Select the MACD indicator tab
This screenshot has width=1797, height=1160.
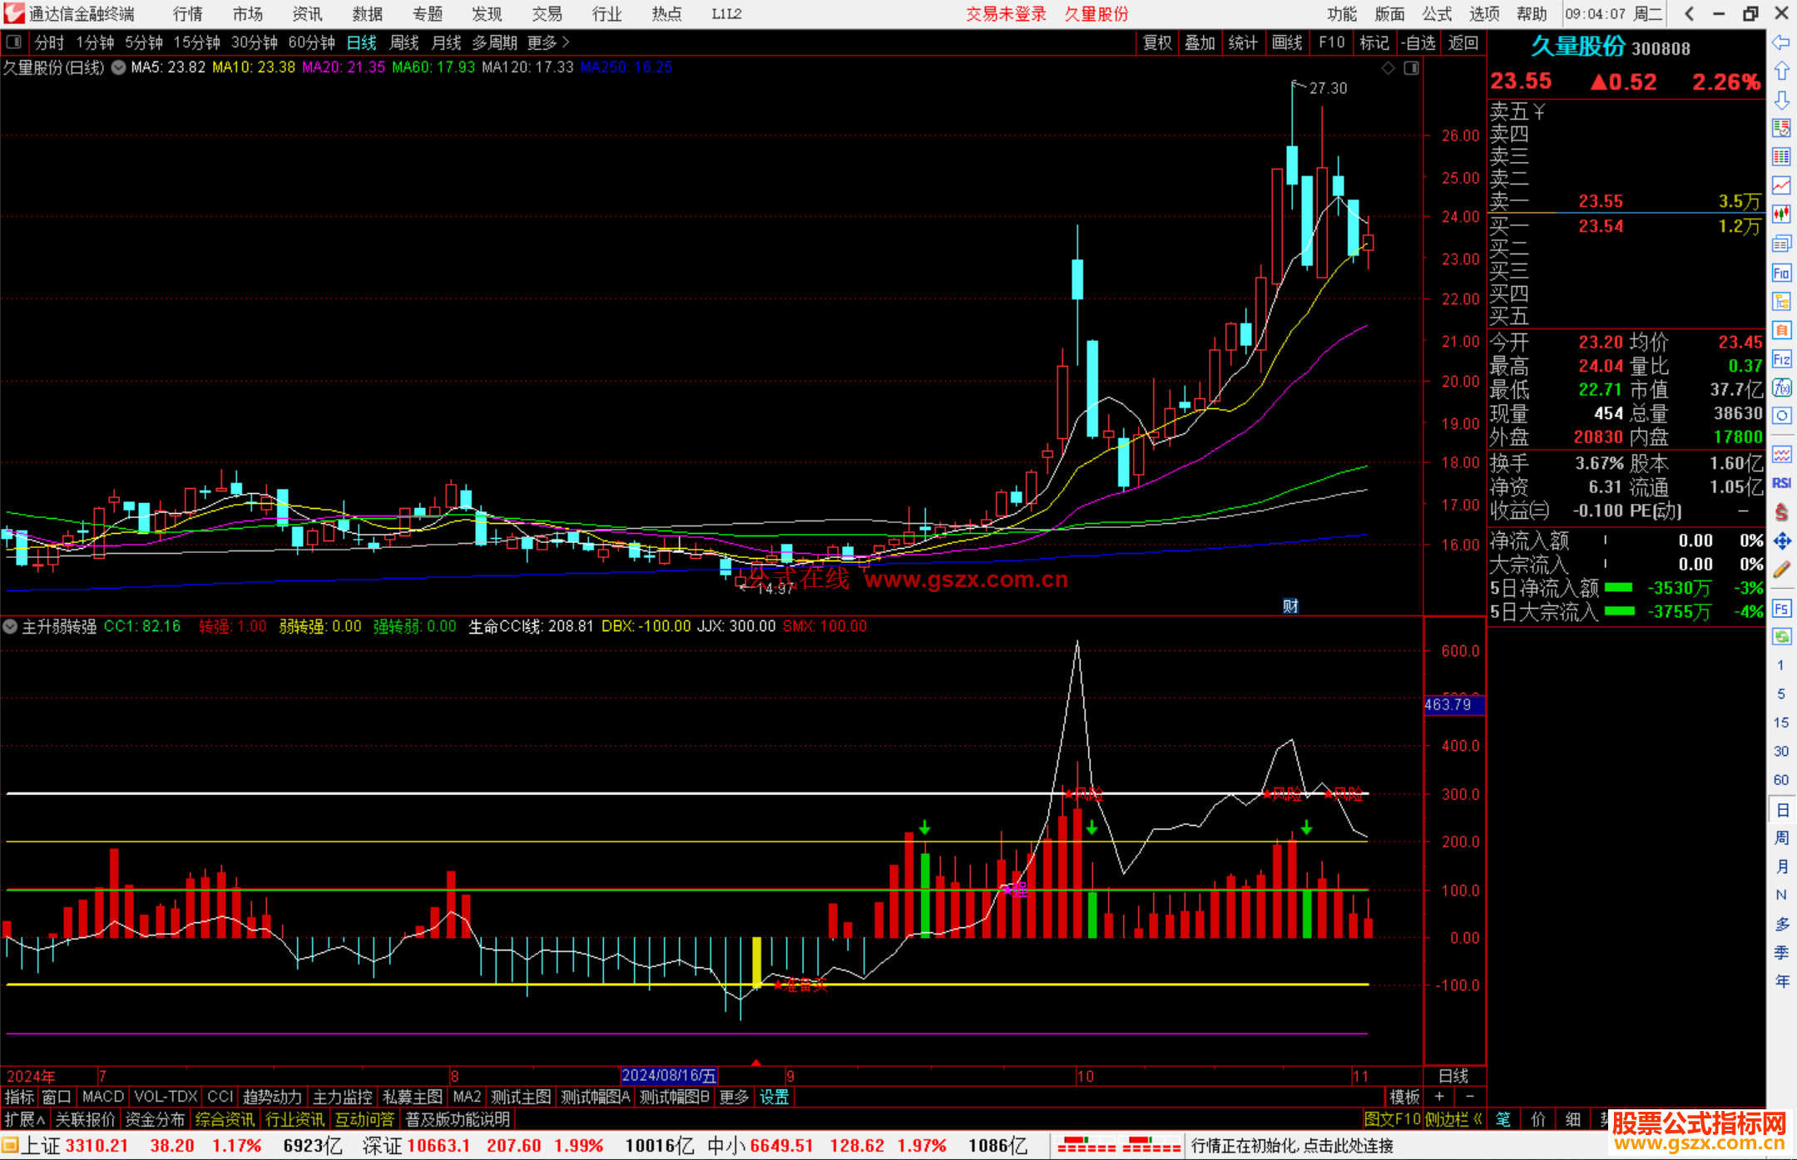point(103,1097)
